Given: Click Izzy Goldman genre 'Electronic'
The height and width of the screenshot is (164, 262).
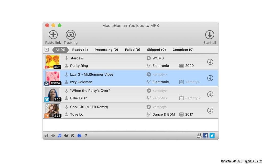Looking at the screenshot, I should (x=161, y=82).
